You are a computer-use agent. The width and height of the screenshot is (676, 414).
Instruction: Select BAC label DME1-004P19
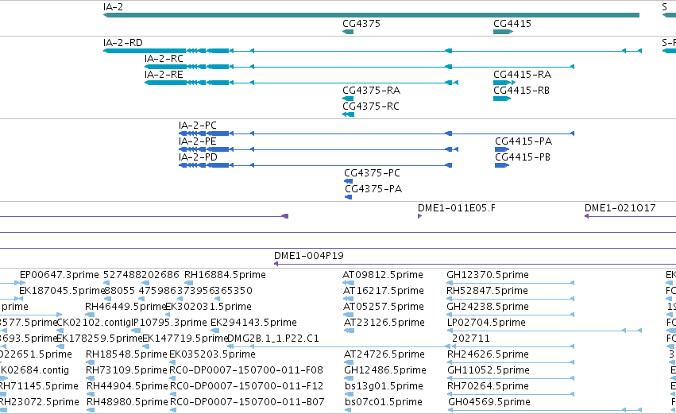(309, 256)
